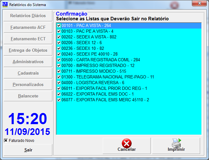209x160 pixels.
Task: Toggle 06022 - EXPORTA FACIL EMS DOC checkbox
Action: click(59, 94)
